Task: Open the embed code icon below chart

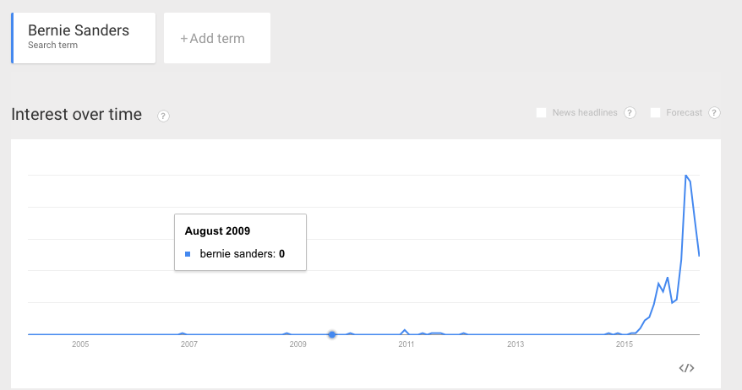Action: pos(686,368)
